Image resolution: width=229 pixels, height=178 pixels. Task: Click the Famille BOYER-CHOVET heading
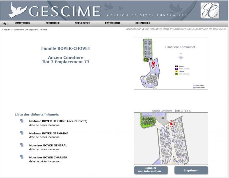pyautogui.click(x=66, y=48)
